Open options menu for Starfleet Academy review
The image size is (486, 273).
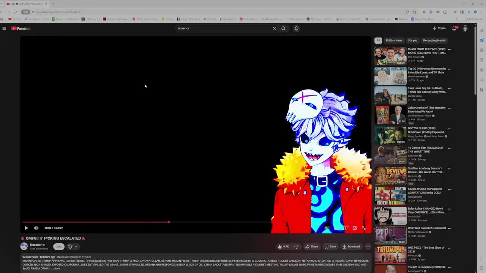[x=450, y=169]
